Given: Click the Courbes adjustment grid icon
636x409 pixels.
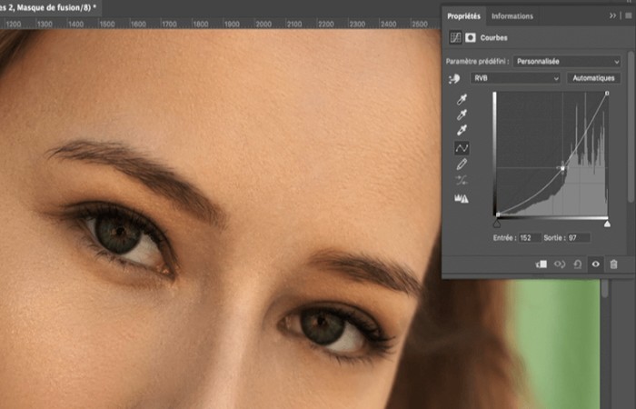Looking at the screenshot, I should (455, 38).
